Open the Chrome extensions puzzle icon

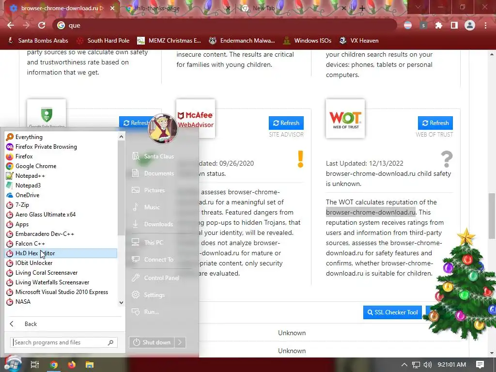[x=439, y=25]
